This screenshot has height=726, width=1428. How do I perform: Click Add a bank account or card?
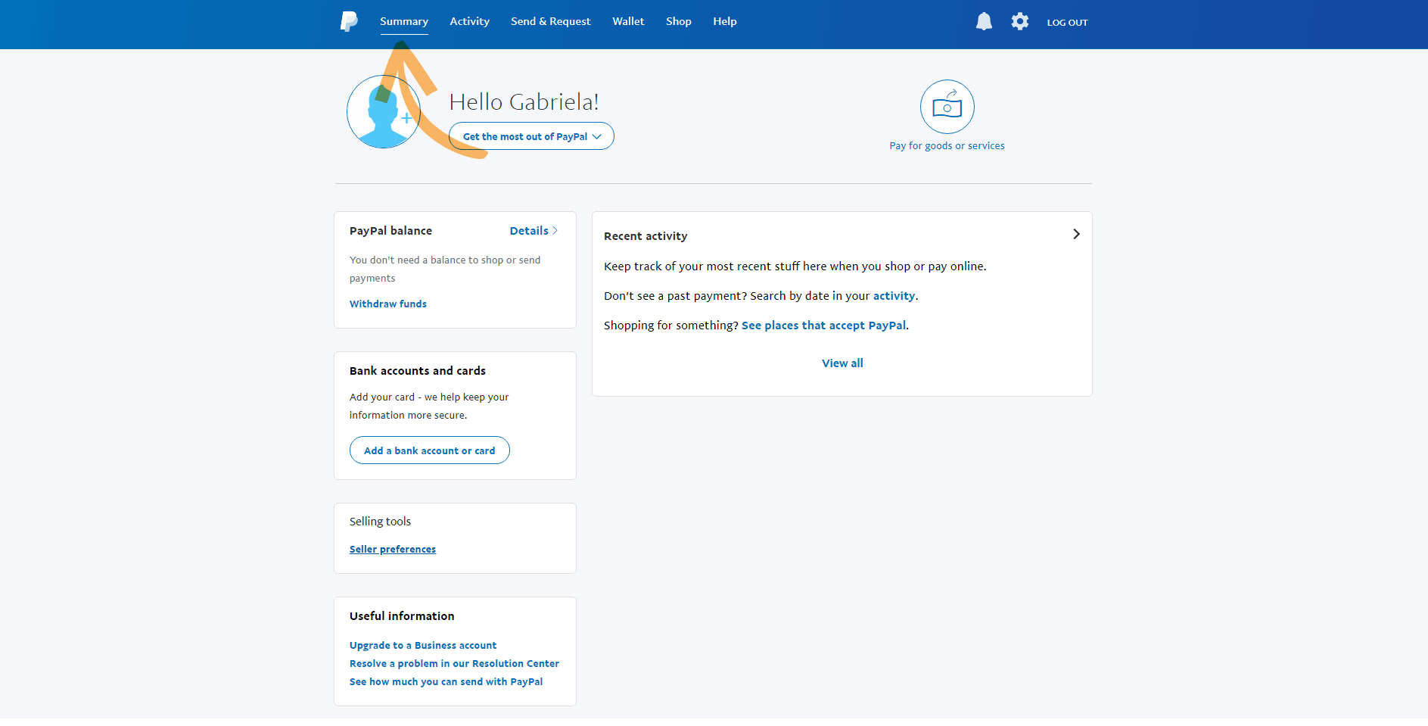point(429,450)
